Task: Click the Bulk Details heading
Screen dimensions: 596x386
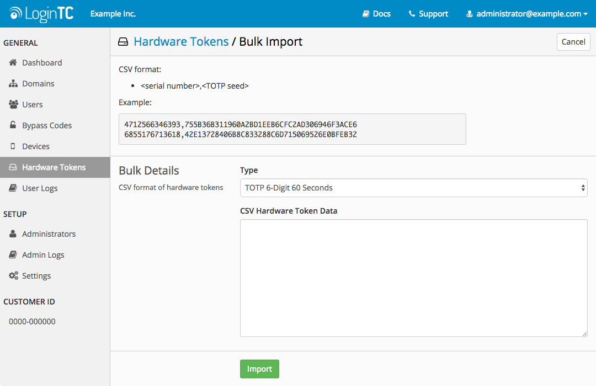Action: coord(149,171)
